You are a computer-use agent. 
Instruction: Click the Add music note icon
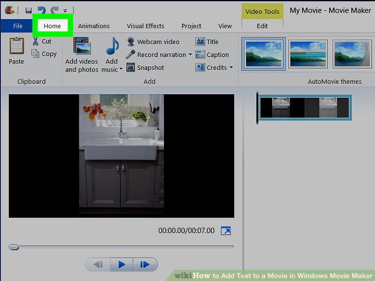pyautogui.click(x=112, y=46)
